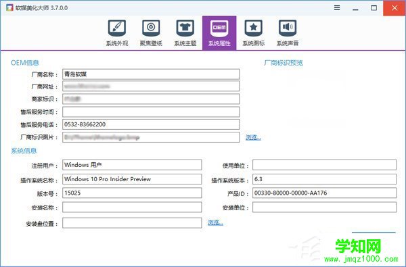Edit the 版本号 field 15025
The height and width of the screenshot is (267, 406).
132,193
